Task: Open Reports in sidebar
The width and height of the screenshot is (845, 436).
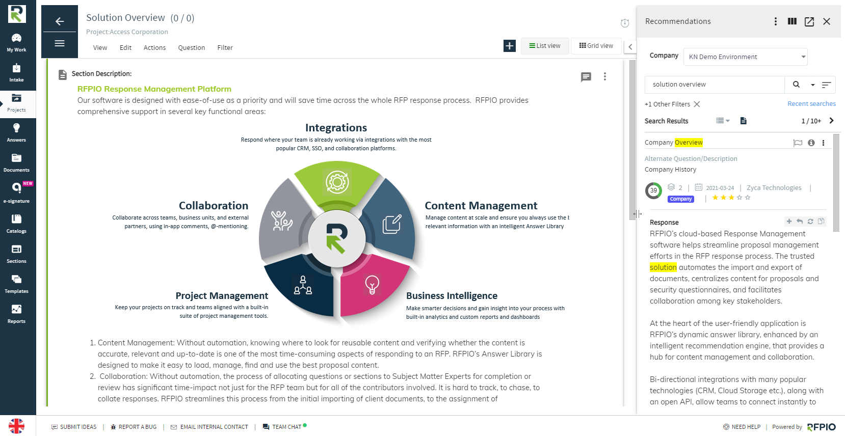Action: pyautogui.click(x=17, y=314)
